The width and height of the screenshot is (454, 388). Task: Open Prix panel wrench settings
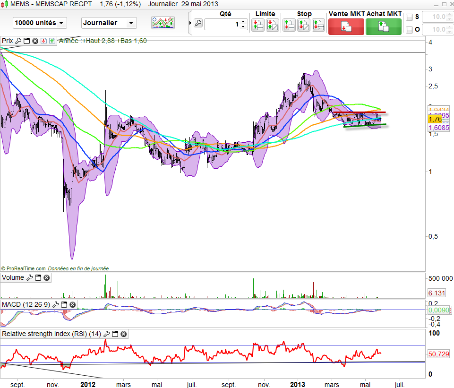point(18,41)
